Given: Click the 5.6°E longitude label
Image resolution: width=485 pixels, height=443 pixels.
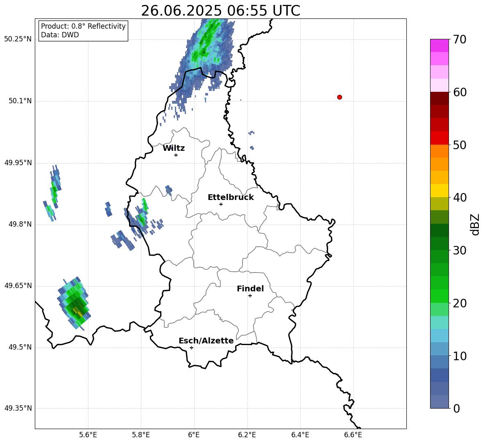Looking at the screenshot, I should pos(88,435).
